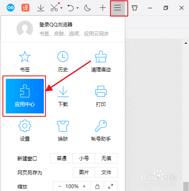This screenshot has width=189, height=191.
Task: Restore down the browser window
Action: point(166,8)
